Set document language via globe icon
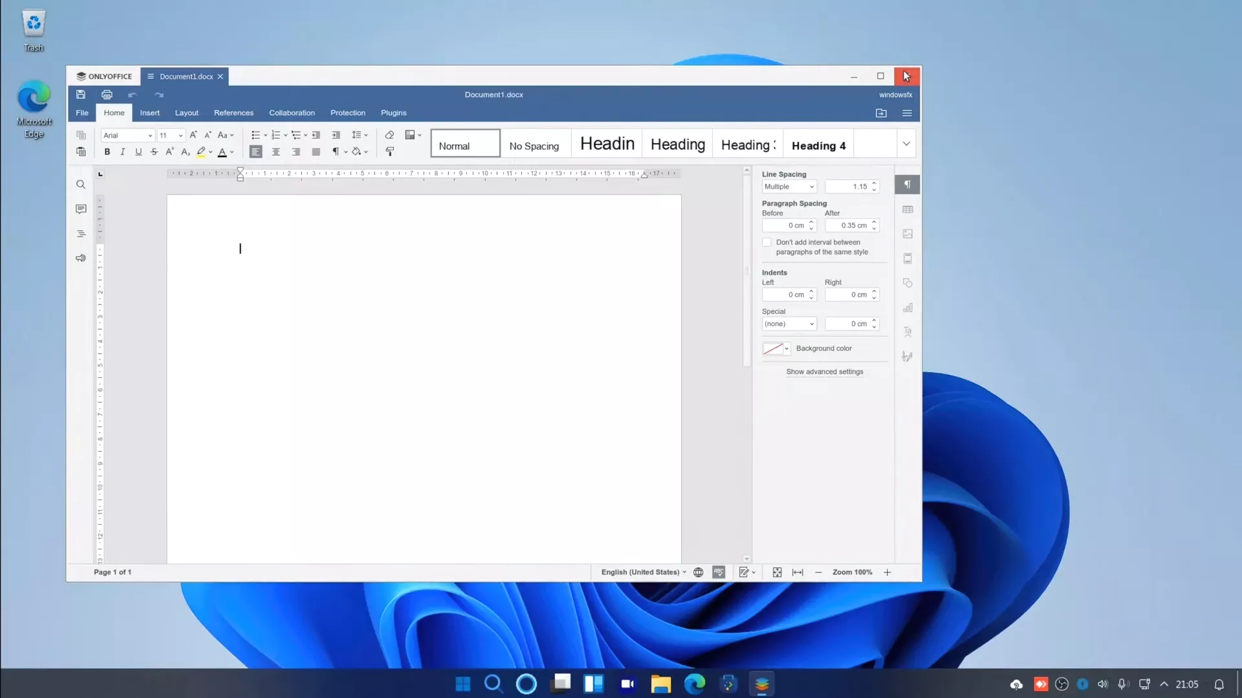 pos(699,573)
